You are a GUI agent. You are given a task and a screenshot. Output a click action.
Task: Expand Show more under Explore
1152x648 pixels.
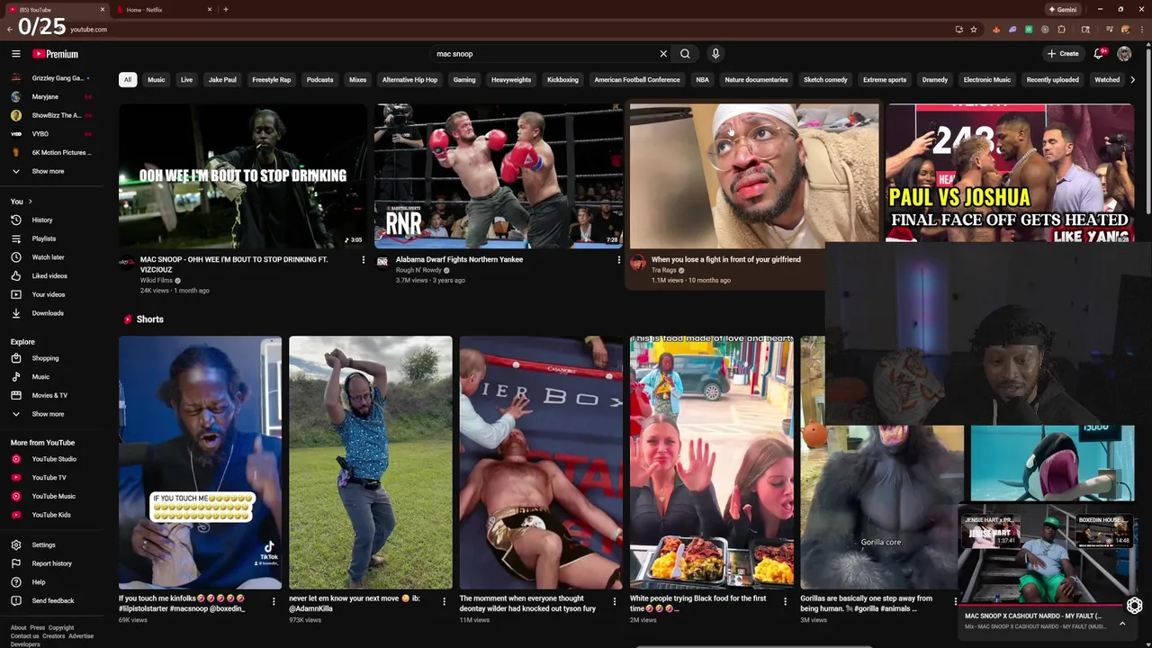click(x=48, y=414)
